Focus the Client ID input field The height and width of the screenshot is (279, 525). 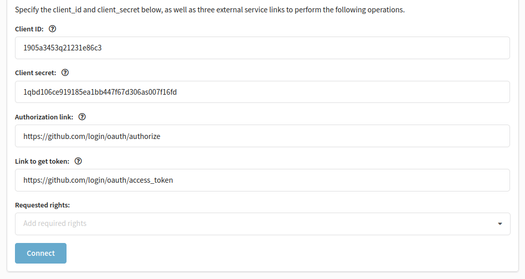click(262, 48)
